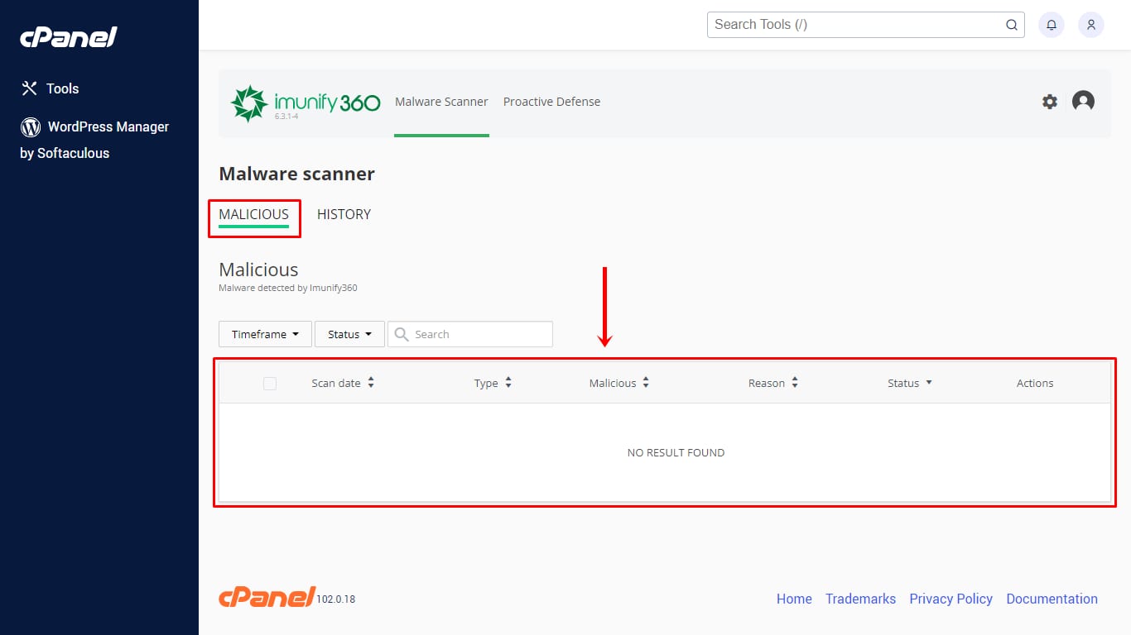The height and width of the screenshot is (635, 1131).
Task: Select the MALICIOUS tab
Action: click(253, 214)
